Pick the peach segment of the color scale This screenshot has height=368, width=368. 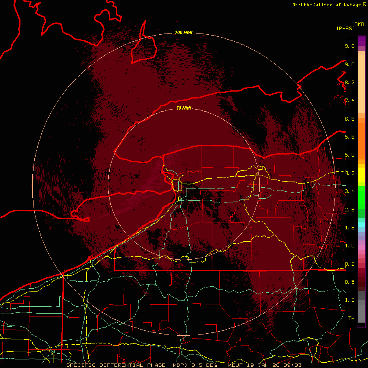click(361, 84)
